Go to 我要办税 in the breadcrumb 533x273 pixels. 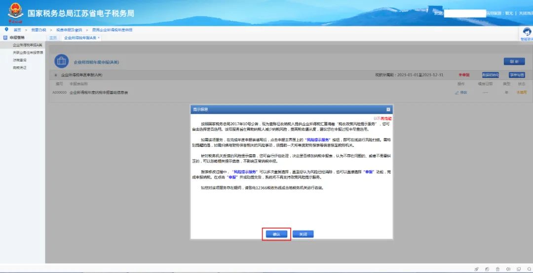[38, 30]
